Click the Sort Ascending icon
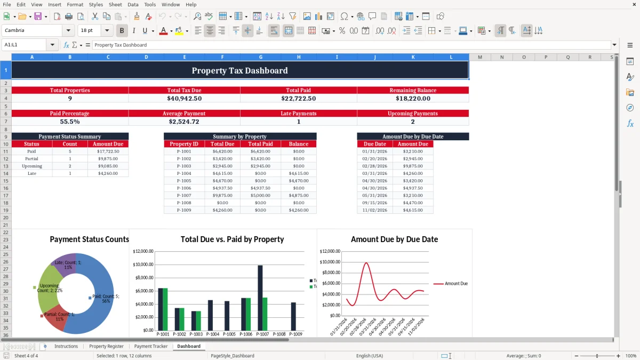The image size is (640, 360). pos(269,17)
